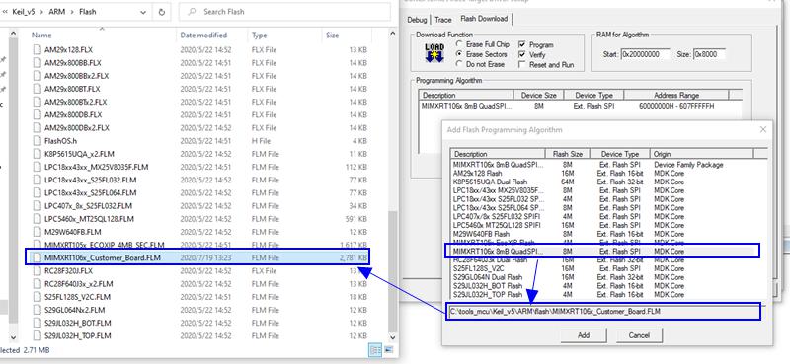Close the Add Flash Programming Algorithm dialog
790x364 pixels.
click(762, 130)
